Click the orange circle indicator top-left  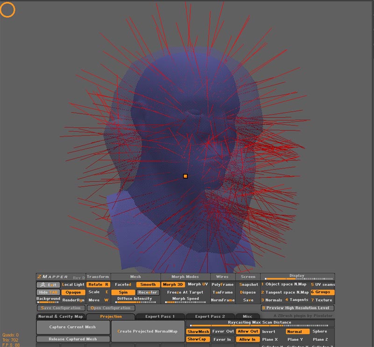(x=8, y=9)
